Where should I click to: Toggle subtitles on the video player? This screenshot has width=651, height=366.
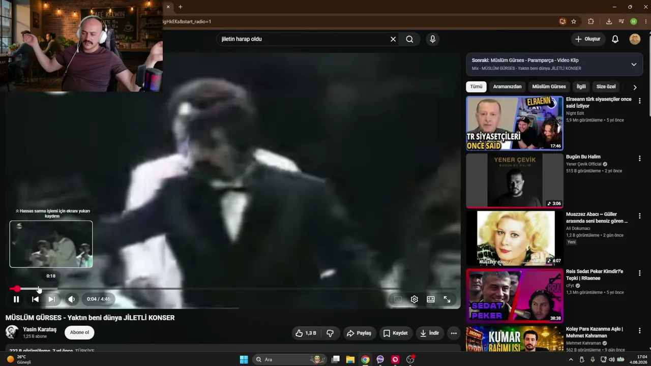(398, 299)
